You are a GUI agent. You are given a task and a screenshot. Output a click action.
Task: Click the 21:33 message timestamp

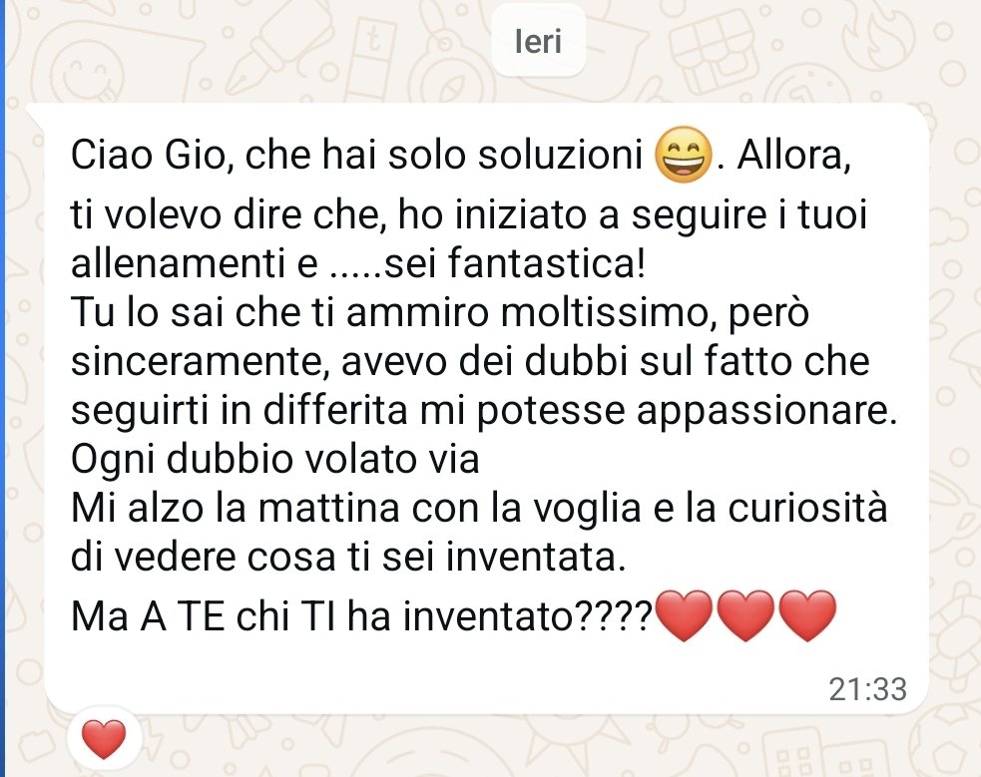click(868, 689)
